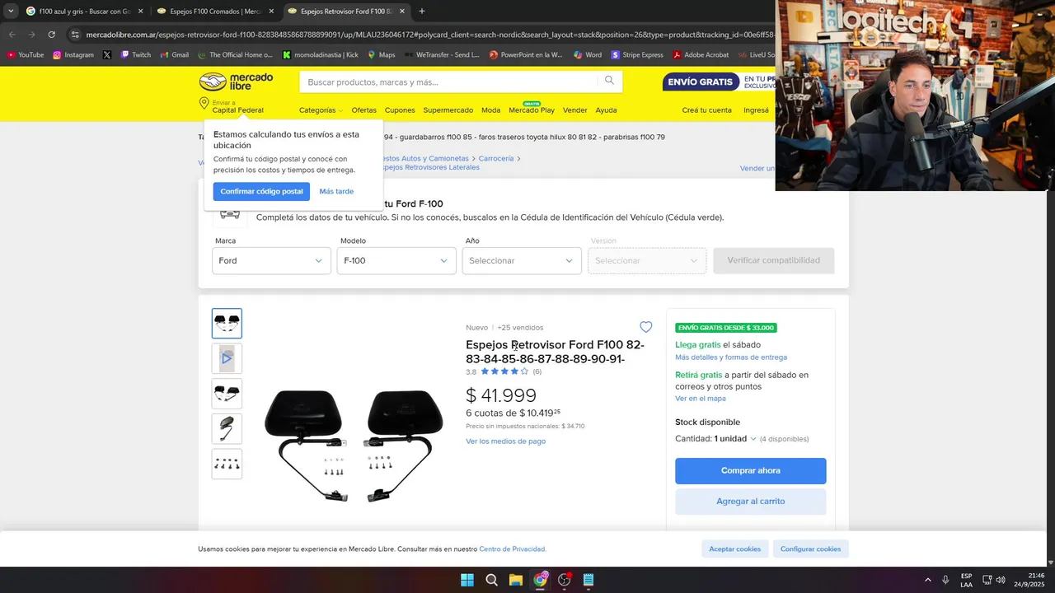Open a new browser tab with the plus button
1055x593 pixels.
(x=421, y=12)
